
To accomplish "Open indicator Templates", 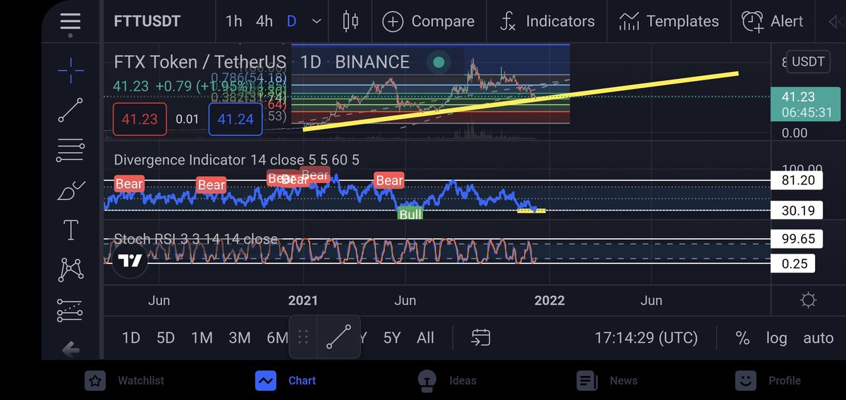I will [x=668, y=21].
